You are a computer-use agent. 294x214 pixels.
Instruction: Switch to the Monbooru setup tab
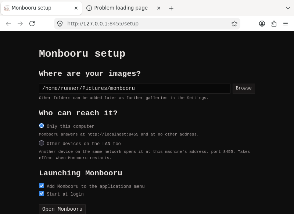coord(42,8)
